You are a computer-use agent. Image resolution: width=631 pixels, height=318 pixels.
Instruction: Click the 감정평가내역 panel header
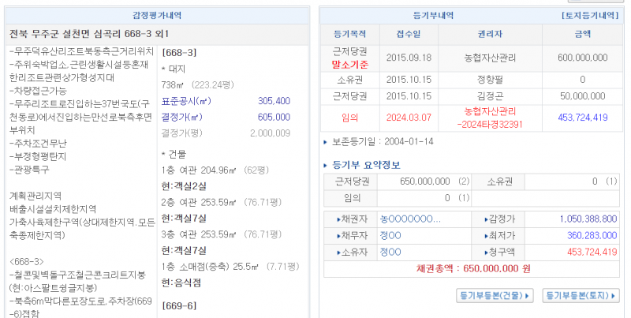pos(156,15)
